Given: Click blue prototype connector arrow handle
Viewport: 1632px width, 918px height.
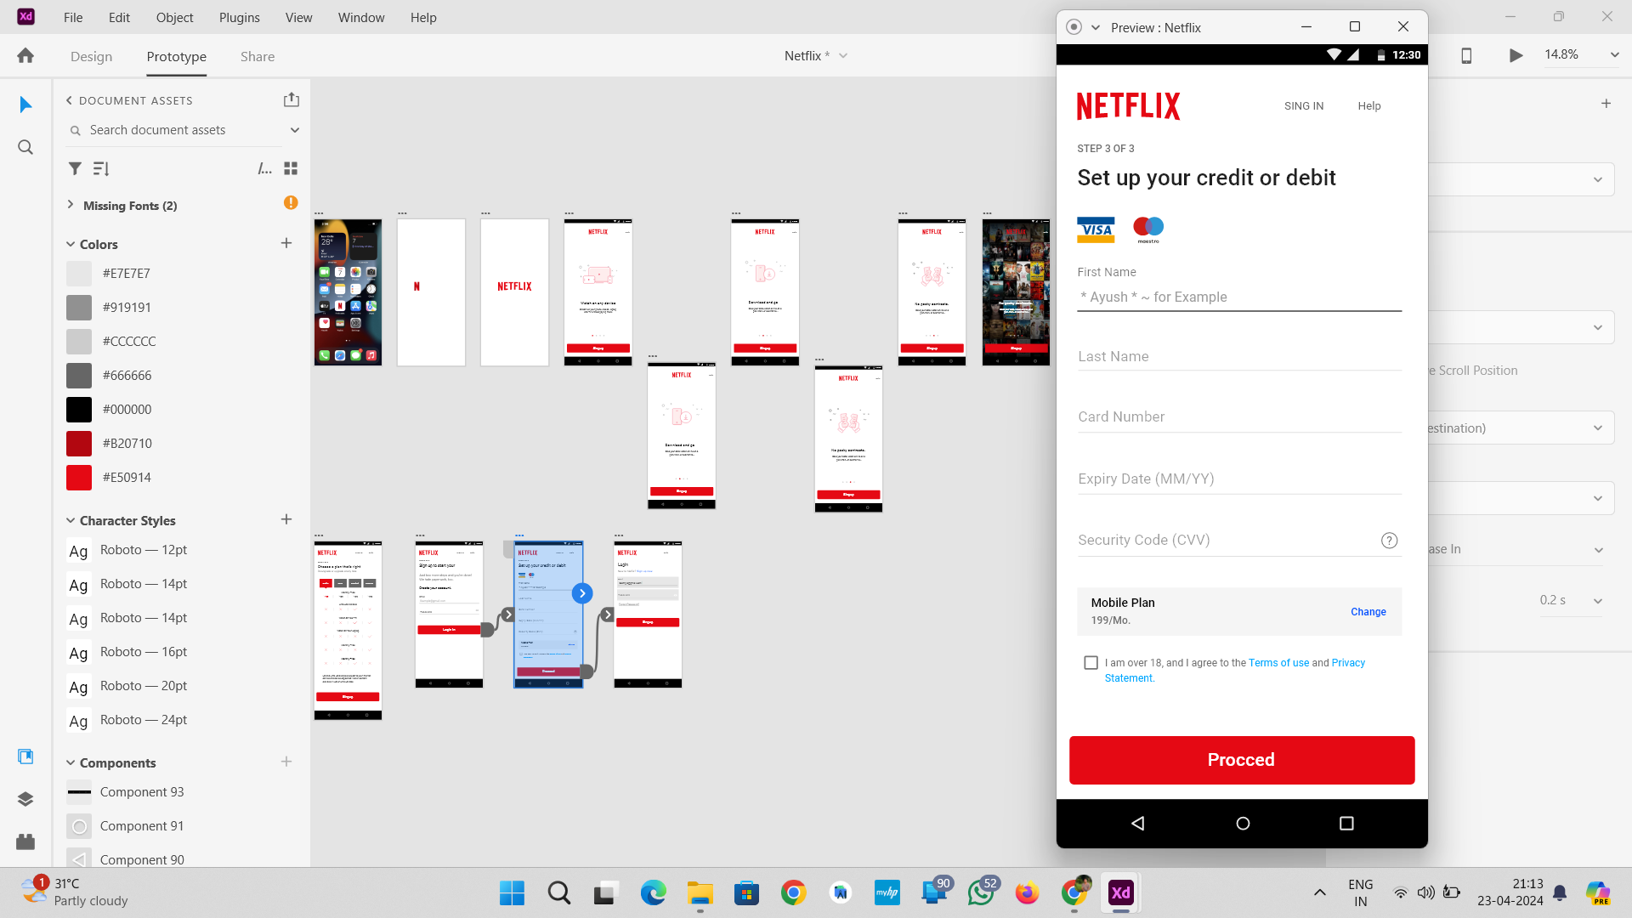Looking at the screenshot, I should point(582,593).
